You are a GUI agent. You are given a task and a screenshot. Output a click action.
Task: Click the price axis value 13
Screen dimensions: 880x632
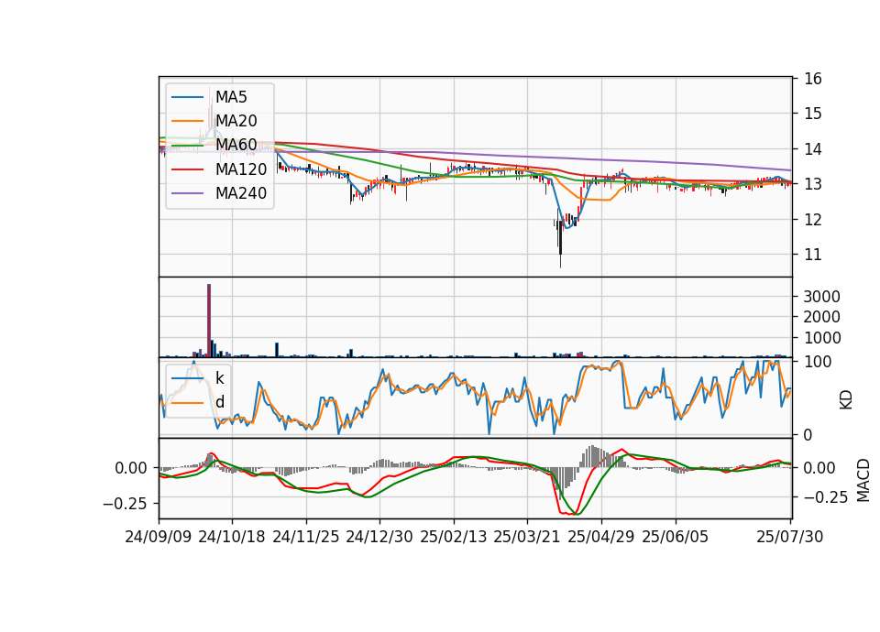tap(813, 184)
